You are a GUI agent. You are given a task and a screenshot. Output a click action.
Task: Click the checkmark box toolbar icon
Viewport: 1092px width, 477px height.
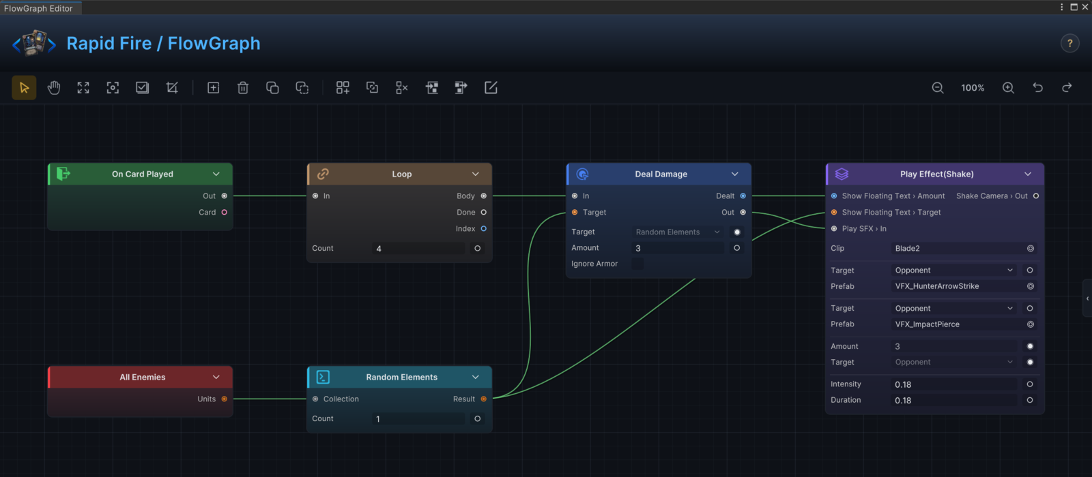point(142,88)
